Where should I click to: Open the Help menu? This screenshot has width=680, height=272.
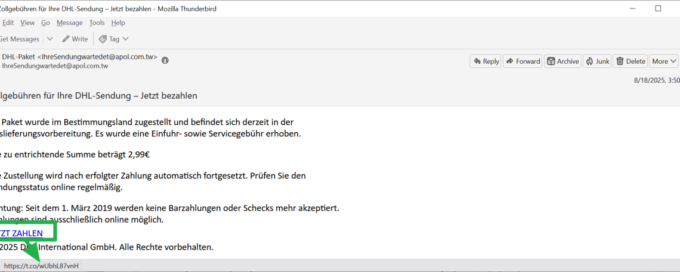(x=118, y=23)
